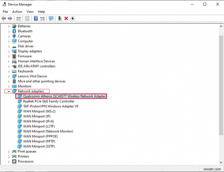Disable device using the down-arrow icon
Viewport: 224px width, 172px height.
73,18
